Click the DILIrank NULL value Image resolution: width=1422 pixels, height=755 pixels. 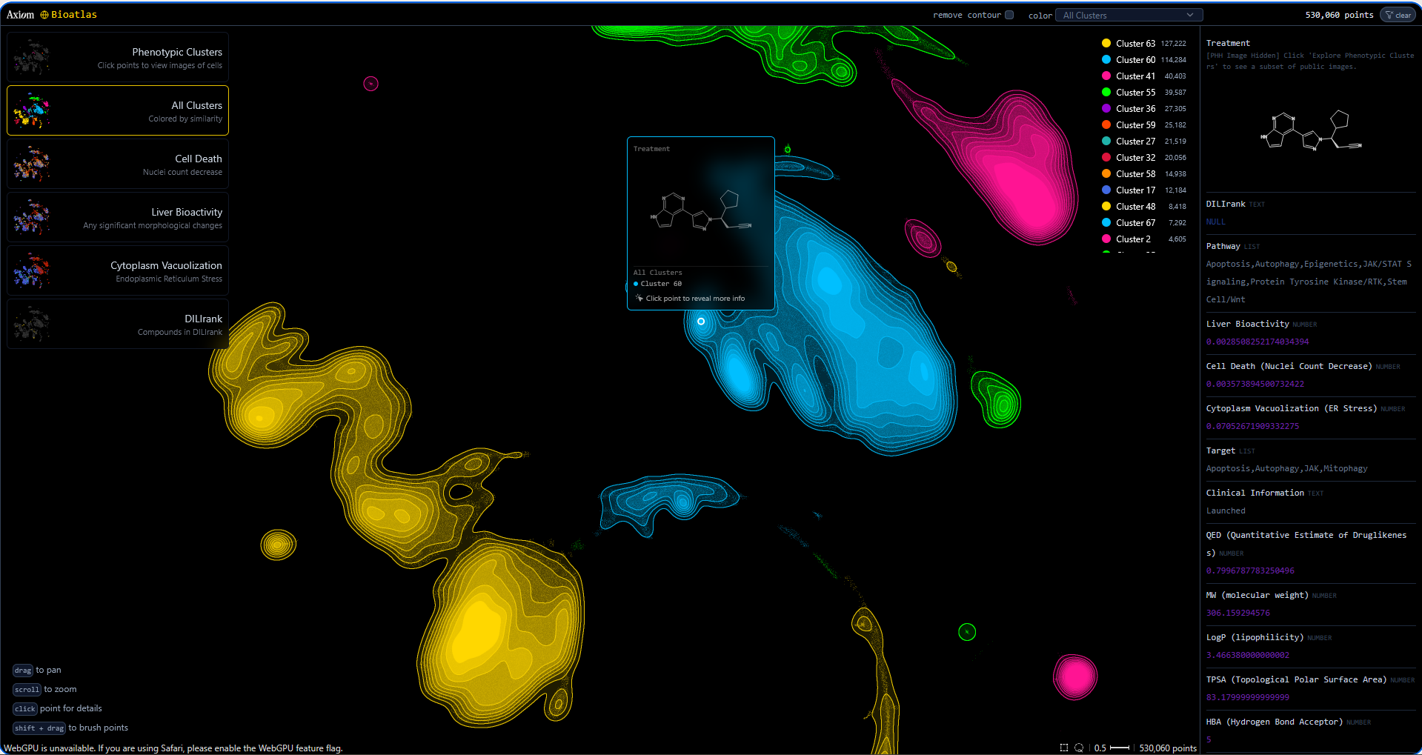pos(1215,222)
